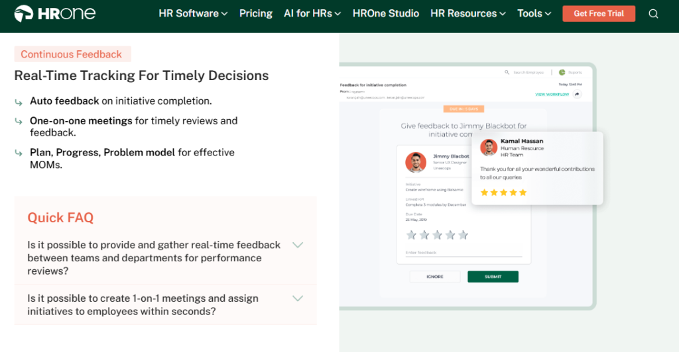Image resolution: width=679 pixels, height=352 pixels.
Task: Select the third grey rating star
Action: pyautogui.click(x=438, y=235)
